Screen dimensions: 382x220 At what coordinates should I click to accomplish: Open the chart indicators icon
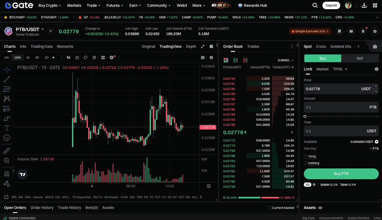click(x=77, y=57)
